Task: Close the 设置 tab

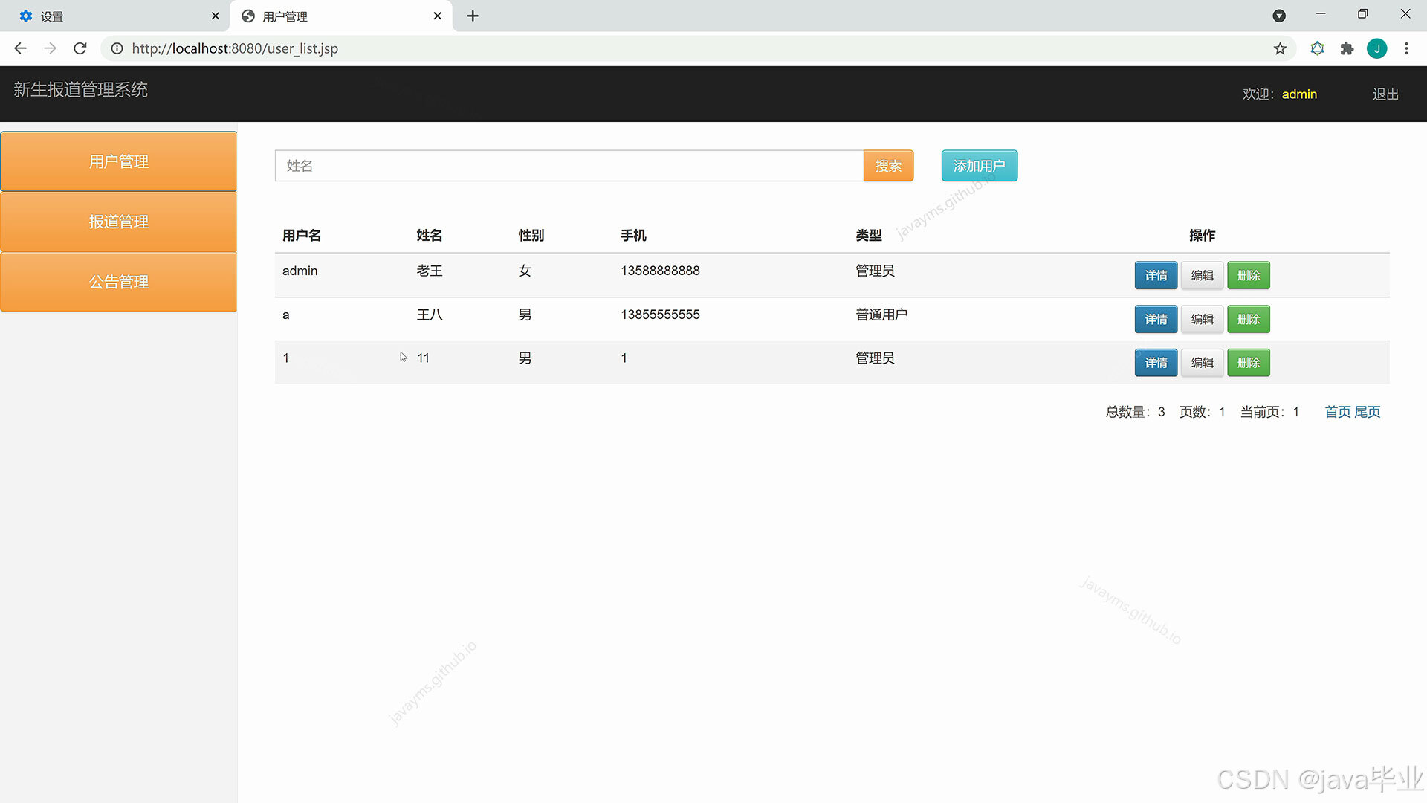Action: point(216,16)
